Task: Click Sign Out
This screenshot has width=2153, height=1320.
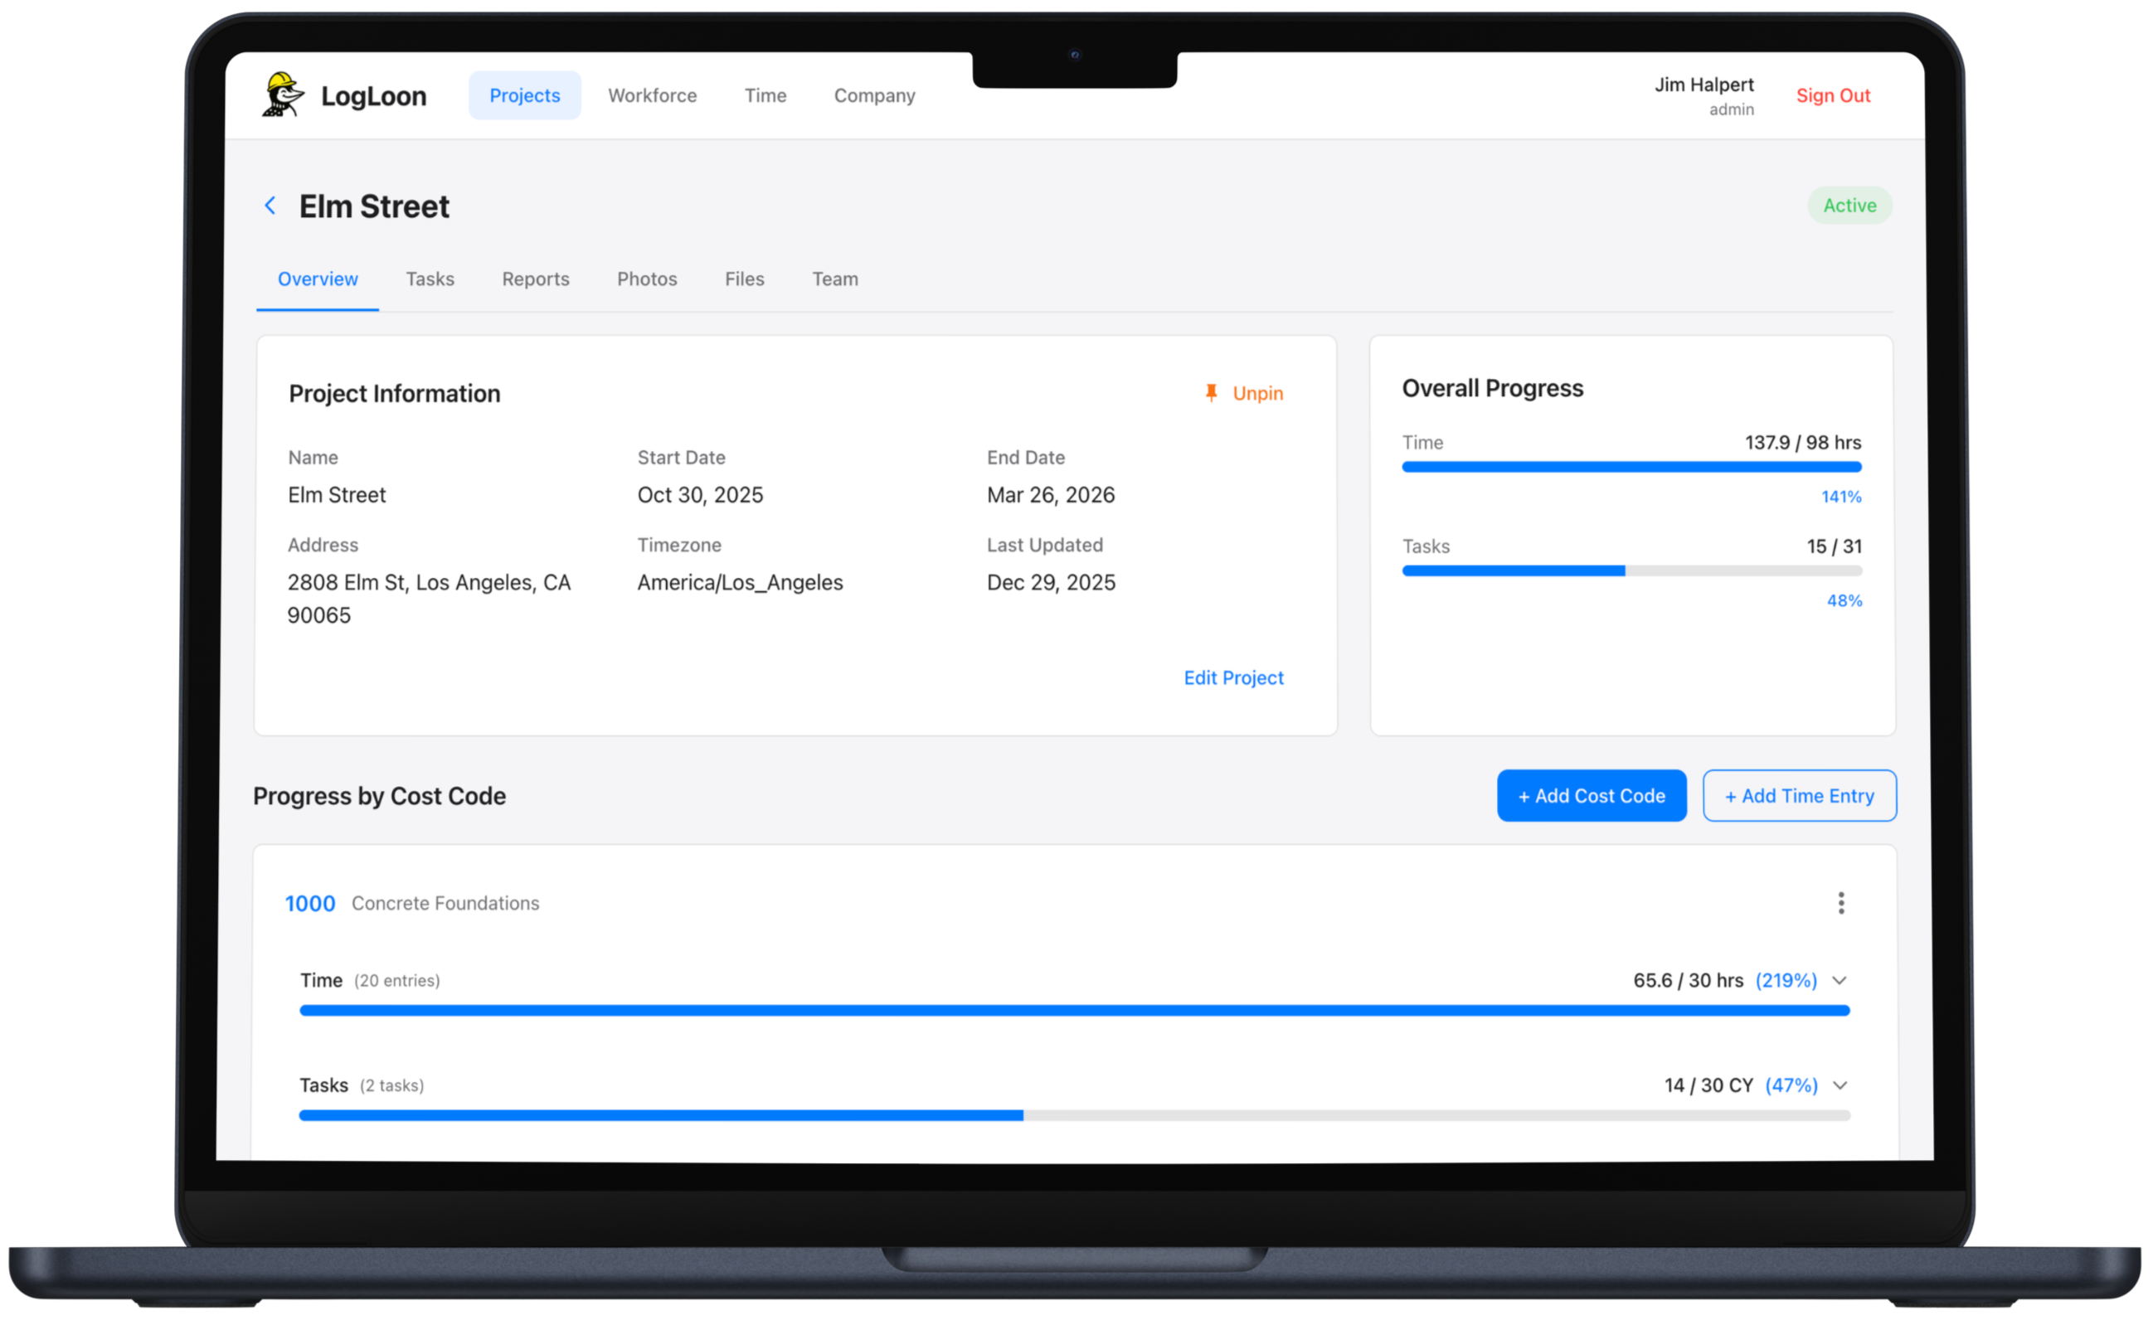Action: click(x=1833, y=95)
